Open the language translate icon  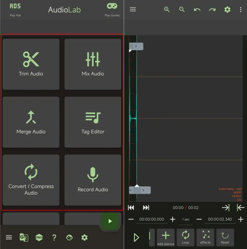point(24,238)
